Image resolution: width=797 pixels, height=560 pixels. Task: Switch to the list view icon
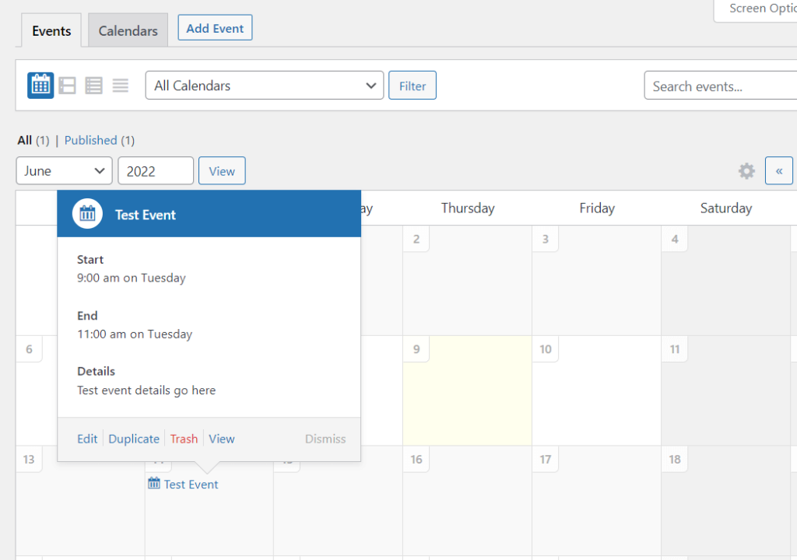pyautogui.click(x=120, y=85)
